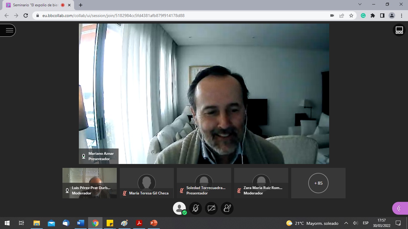Select Luis Pérez-Prat moderator video thumbnail
This screenshot has height=229, width=408.
(x=90, y=183)
